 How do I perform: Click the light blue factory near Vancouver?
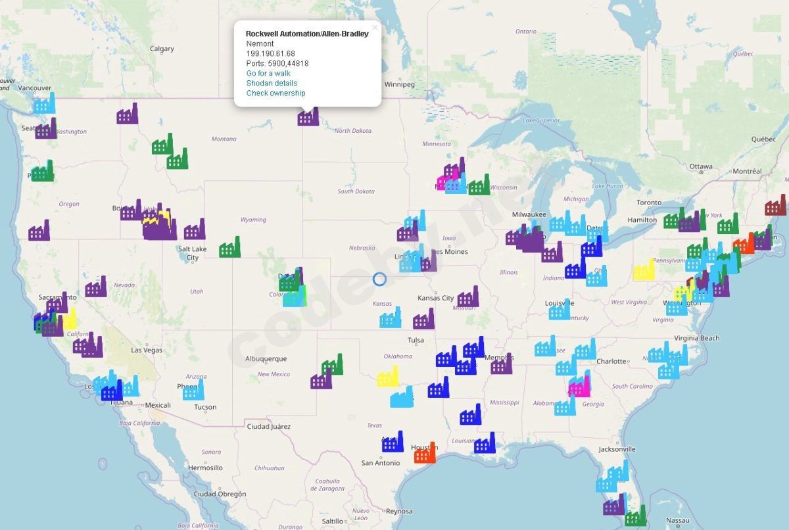tap(44, 105)
